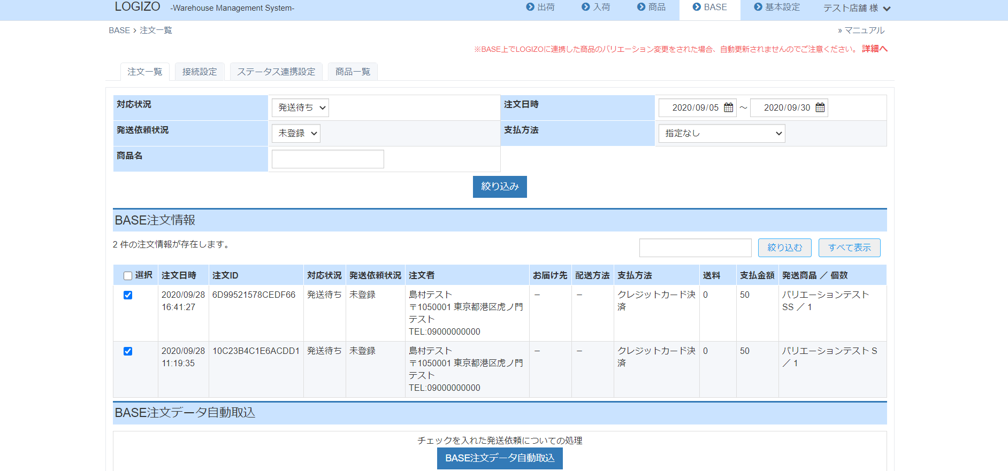Open the 支払方法 dropdown showing 指定なし
Image resolution: width=1008 pixels, height=471 pixels.
point(722,133)
